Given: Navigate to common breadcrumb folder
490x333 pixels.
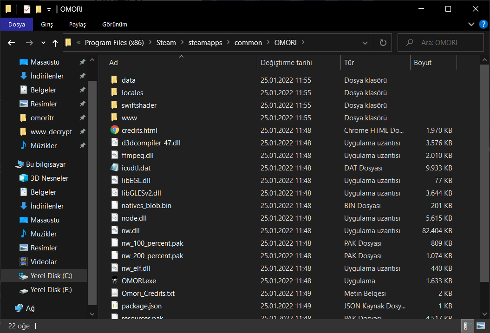Looking at the screenshot, I should (x=248, y=42).
